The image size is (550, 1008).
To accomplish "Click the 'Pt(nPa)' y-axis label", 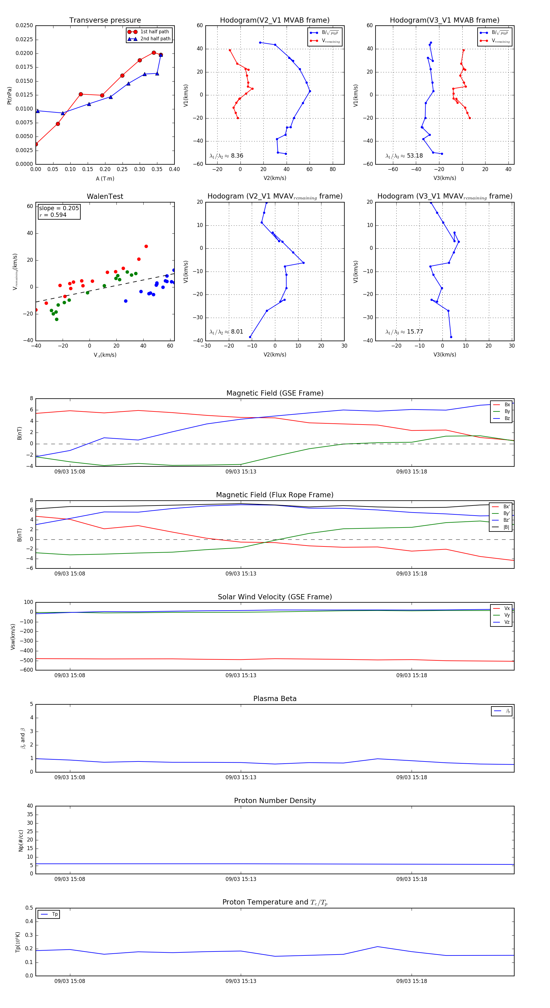I will click(x=9, y=95).
